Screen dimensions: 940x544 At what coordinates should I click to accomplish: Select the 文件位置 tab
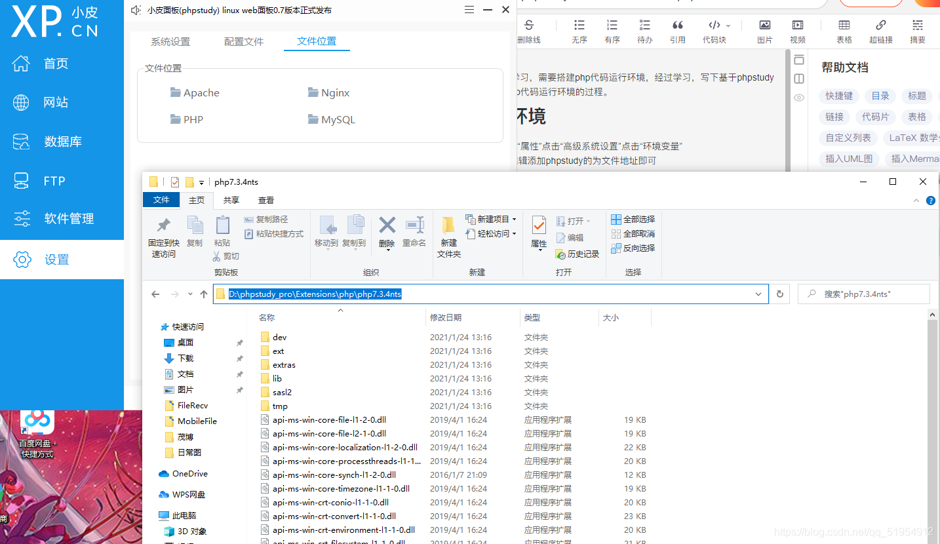click(x=317, y=41)
